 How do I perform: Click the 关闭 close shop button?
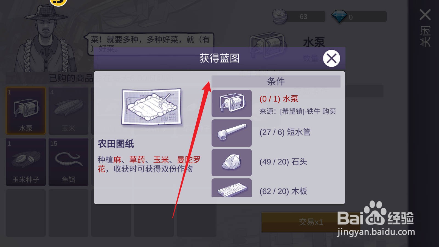425,27
